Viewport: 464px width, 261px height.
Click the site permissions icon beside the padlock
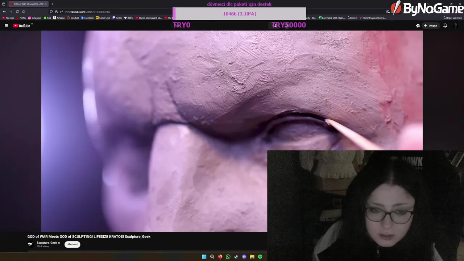point(61,12)
